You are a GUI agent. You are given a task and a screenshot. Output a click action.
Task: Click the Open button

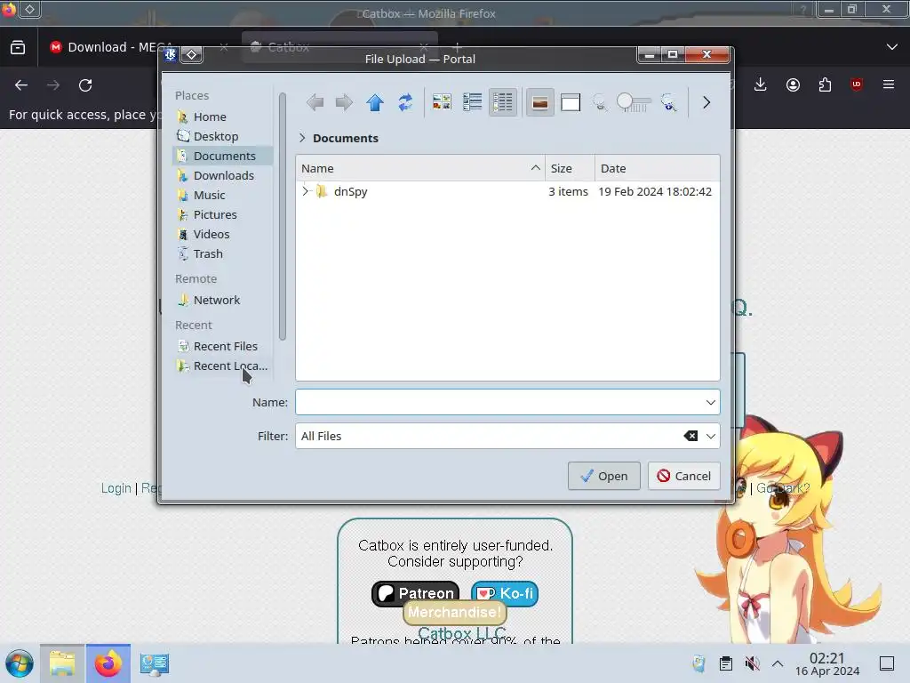604,477
